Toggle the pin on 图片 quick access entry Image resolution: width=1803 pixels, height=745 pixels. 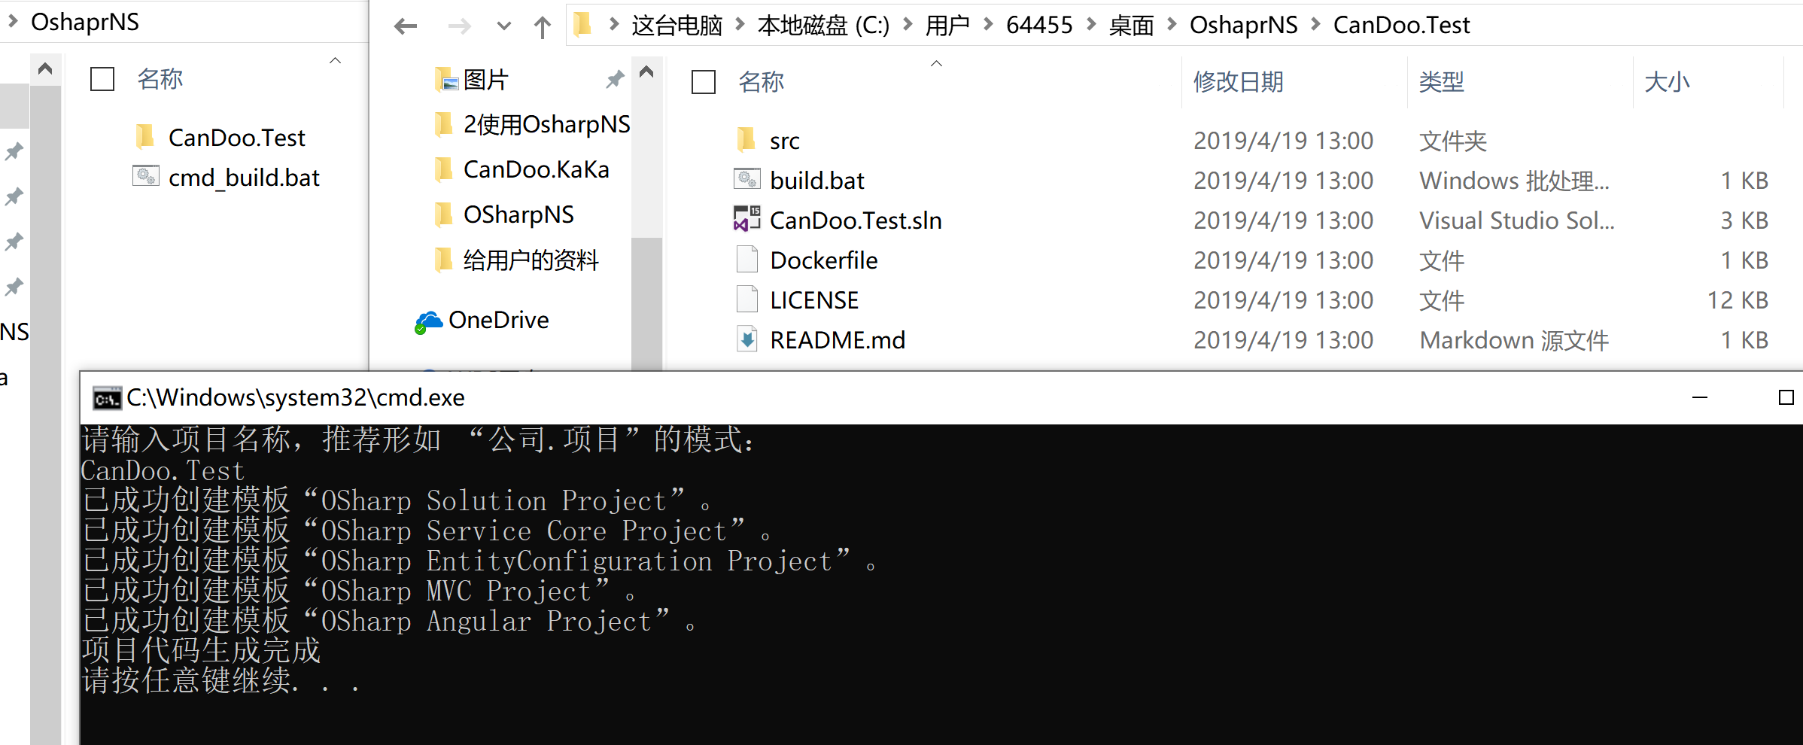pyautogui.click(x=615, y=78)
